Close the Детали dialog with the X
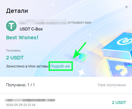The width and height of the screenshot is (132, 109). coord(126,7)
